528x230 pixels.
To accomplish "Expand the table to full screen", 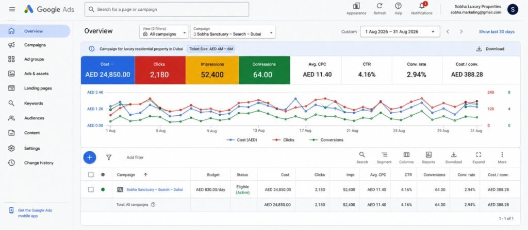I will tap(478, 157).
